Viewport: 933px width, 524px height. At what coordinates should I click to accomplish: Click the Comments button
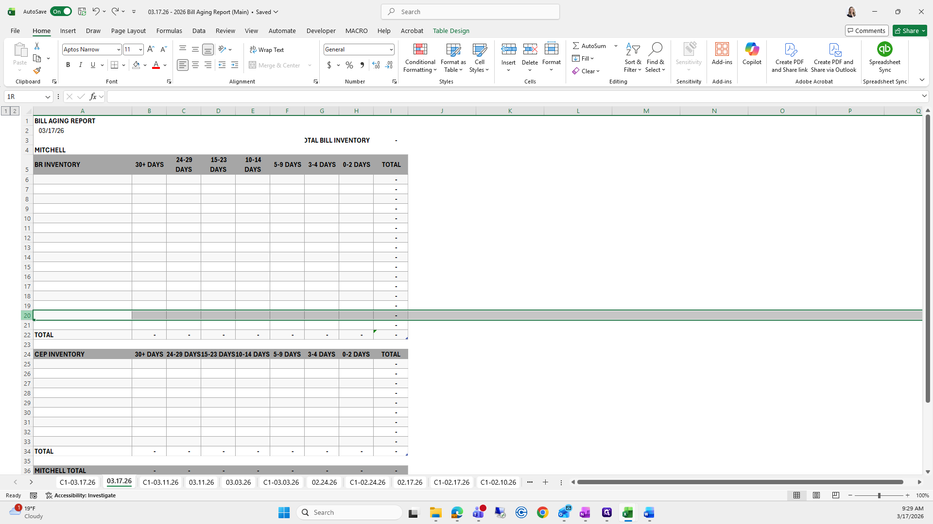coord(866,31)
